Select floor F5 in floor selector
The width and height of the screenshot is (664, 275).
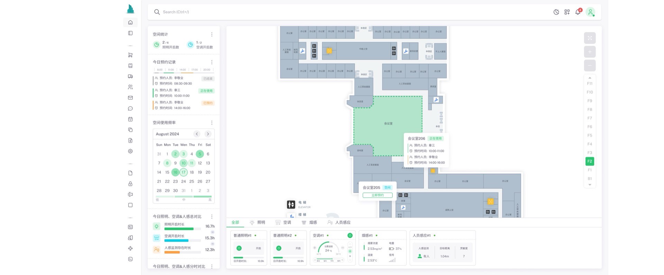click(590, 136)
